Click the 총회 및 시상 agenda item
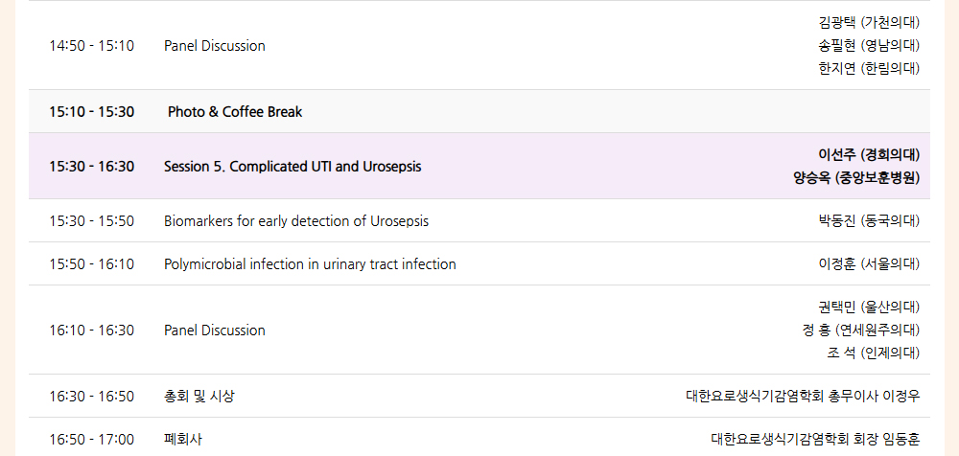This screenshot has height=456, width=959. pyautogui.click(x=199, y=396)
